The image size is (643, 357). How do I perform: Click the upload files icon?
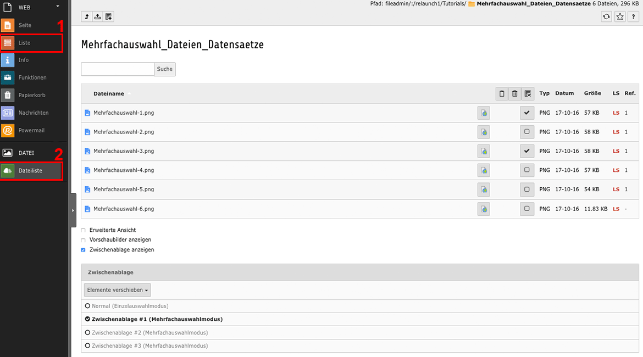(x=97, y=16)
